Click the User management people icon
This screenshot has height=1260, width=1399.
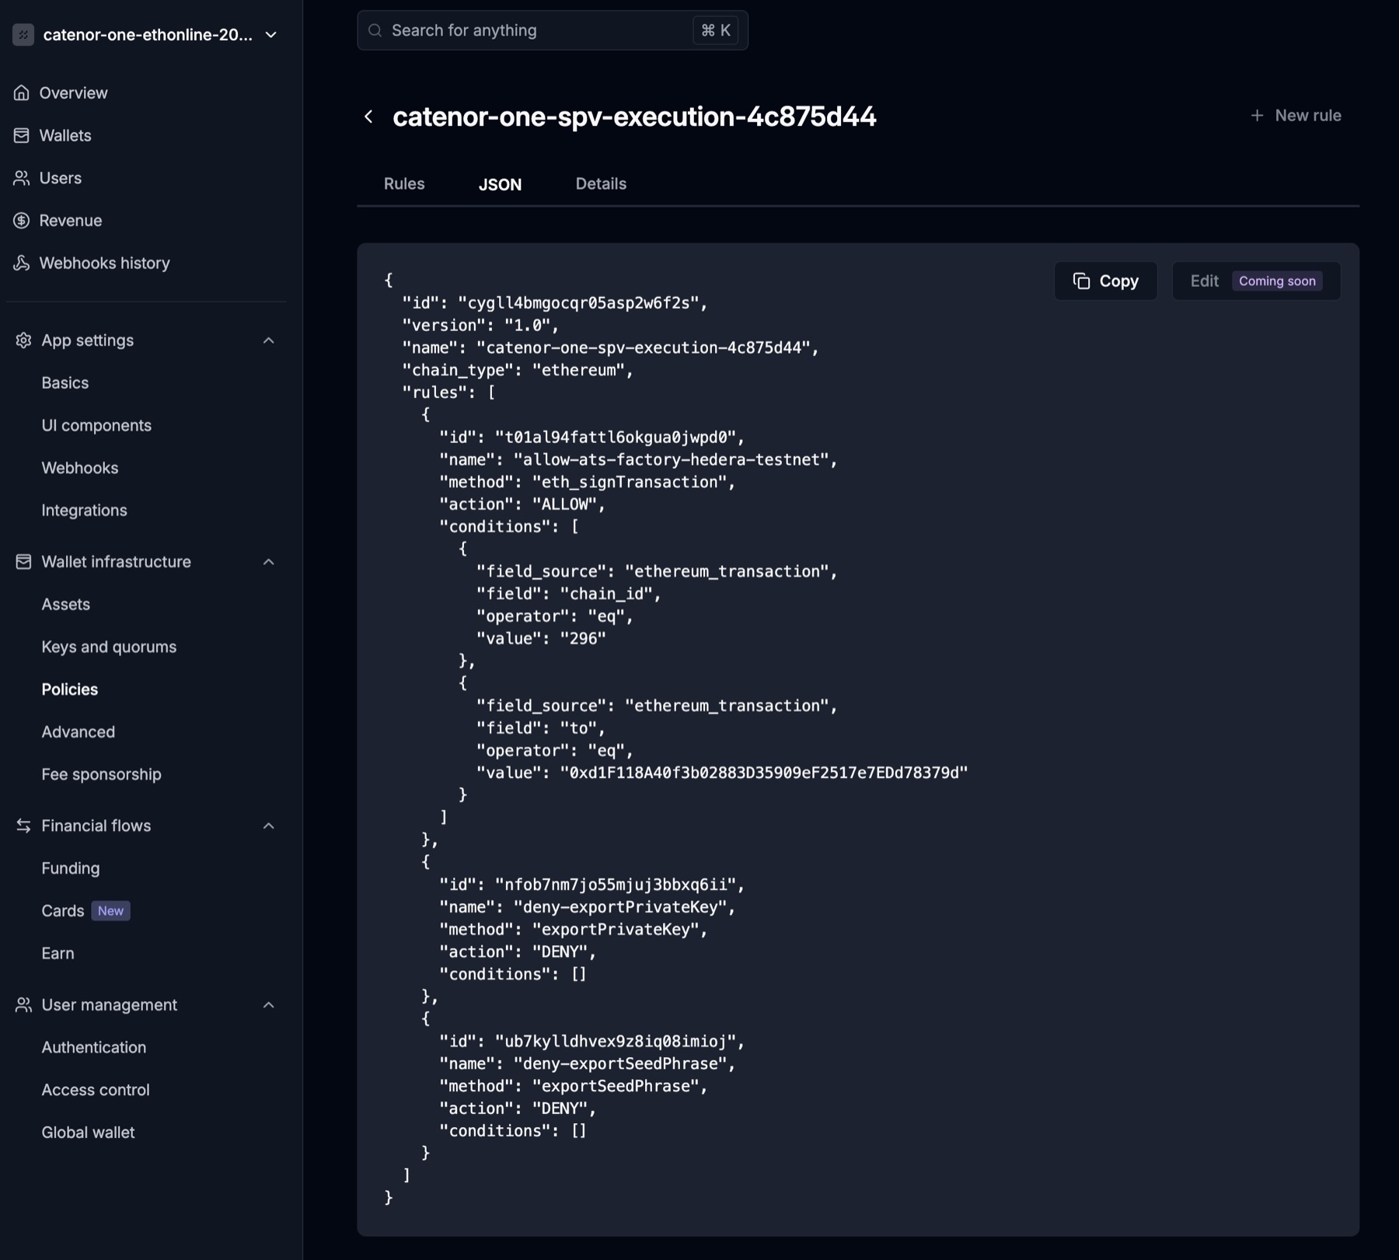(x=23, y=1005)
